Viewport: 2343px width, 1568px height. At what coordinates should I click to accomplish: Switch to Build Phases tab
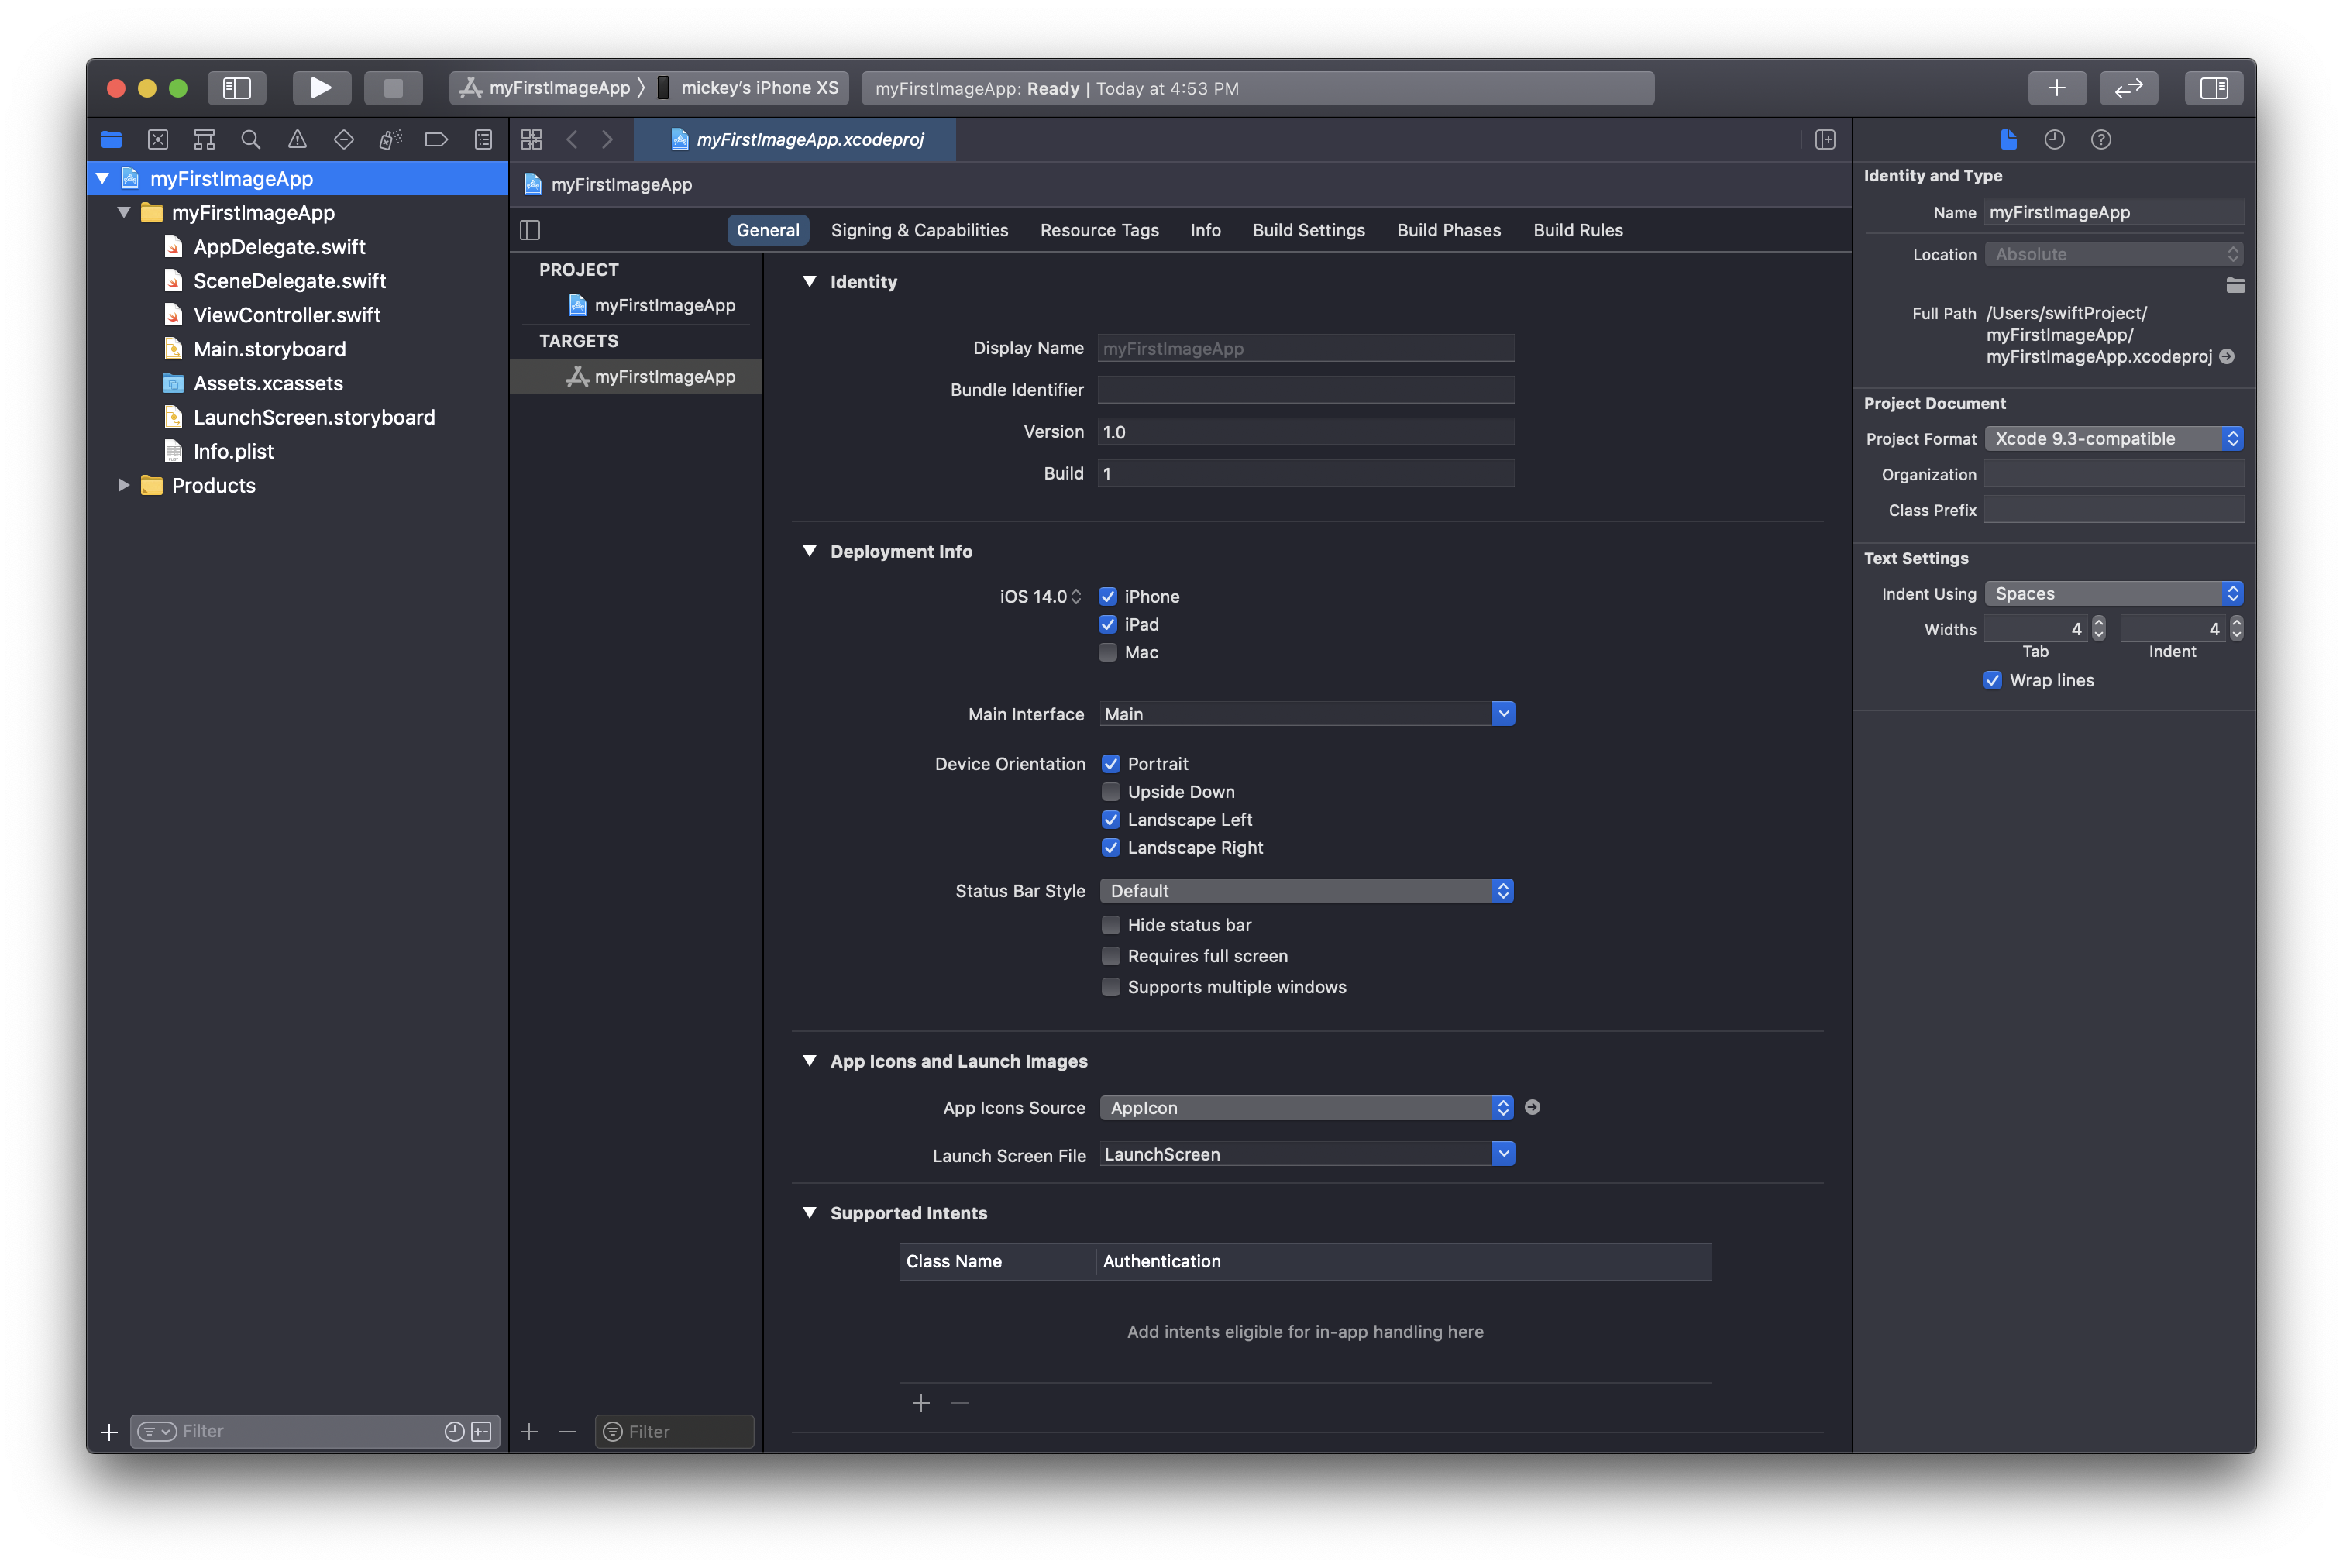(x=1448, y=230)
